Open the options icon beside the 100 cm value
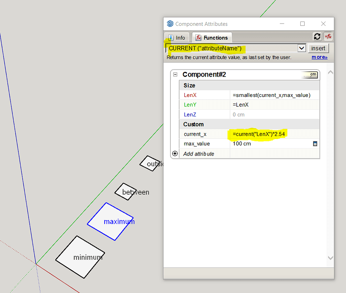Screen dimensions: 346x293 (315, 143)
